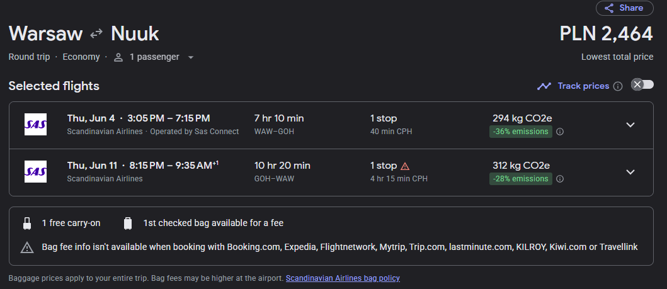This screenshot has height=289, width=667.
Task: Click the -36% emissions badge
Action: (x=521, y=132)
